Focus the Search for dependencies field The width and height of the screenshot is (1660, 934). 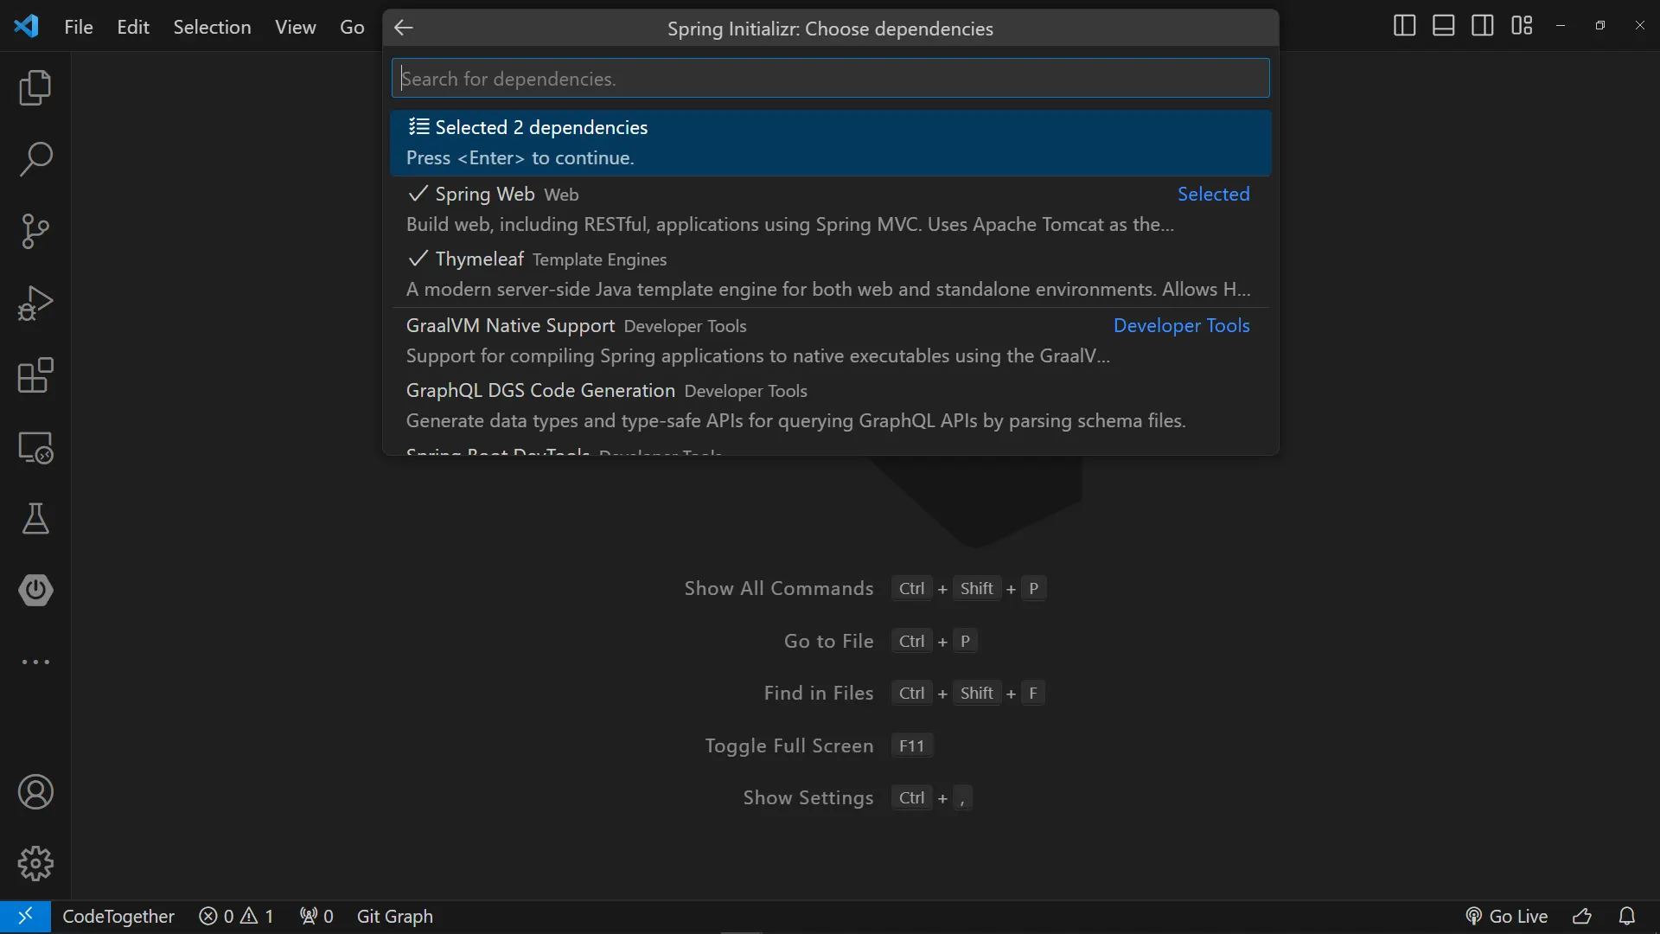tap(830, 79)
